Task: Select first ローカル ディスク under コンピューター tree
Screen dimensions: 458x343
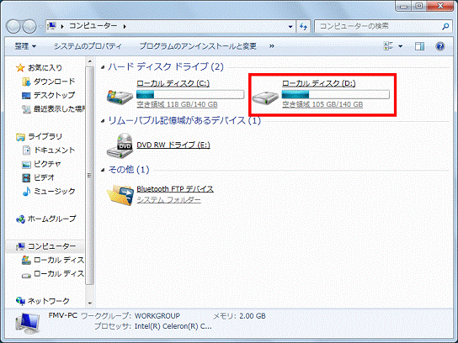Action: pyautogui.click(x=59, y=260)
